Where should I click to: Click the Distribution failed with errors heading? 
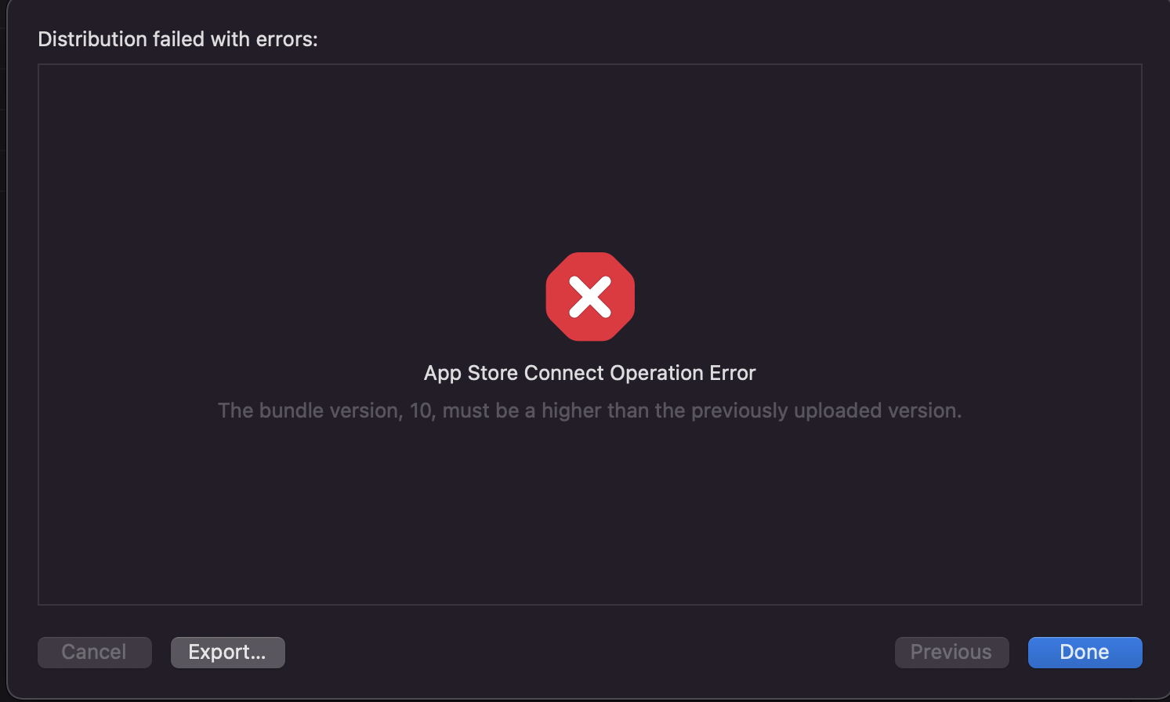coord(178,39)
